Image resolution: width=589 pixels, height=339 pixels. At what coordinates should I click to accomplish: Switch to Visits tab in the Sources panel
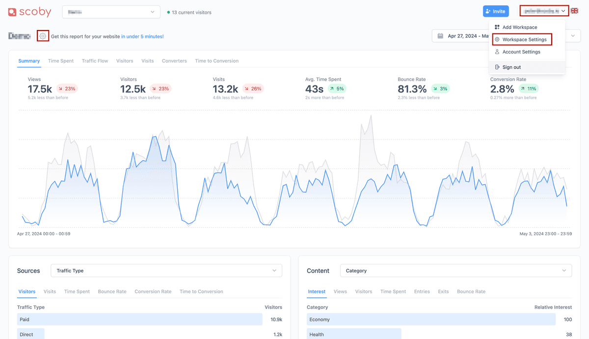(50, 291)
